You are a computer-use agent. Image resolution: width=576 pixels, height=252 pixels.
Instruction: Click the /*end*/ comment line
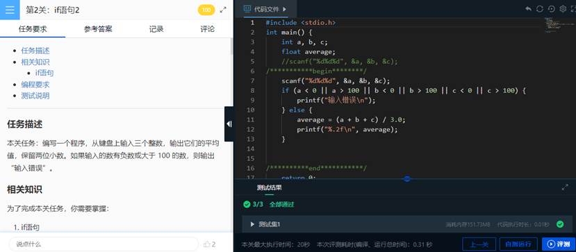tap(316, 169)
